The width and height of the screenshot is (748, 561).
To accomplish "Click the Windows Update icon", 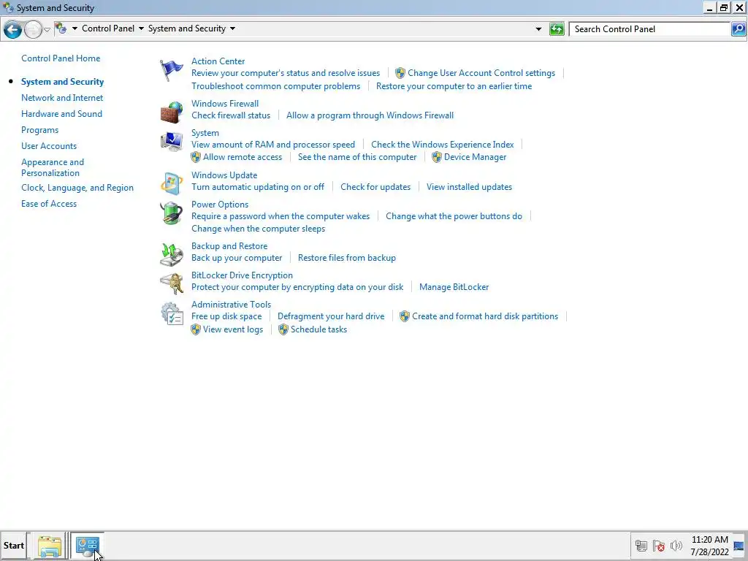I will (x=171, y=184).
